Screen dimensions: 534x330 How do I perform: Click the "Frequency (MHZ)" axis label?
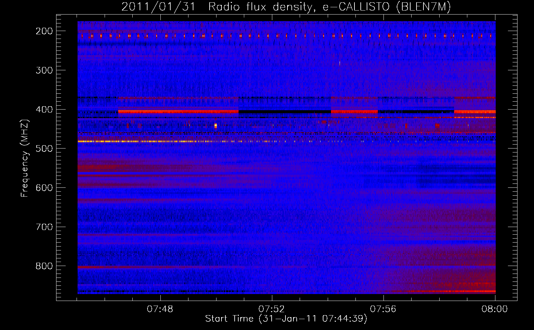[x=25, y=158]
